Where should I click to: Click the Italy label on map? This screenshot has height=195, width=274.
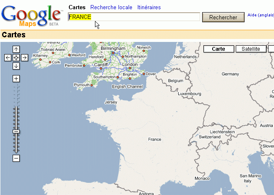tap(248, 181)
